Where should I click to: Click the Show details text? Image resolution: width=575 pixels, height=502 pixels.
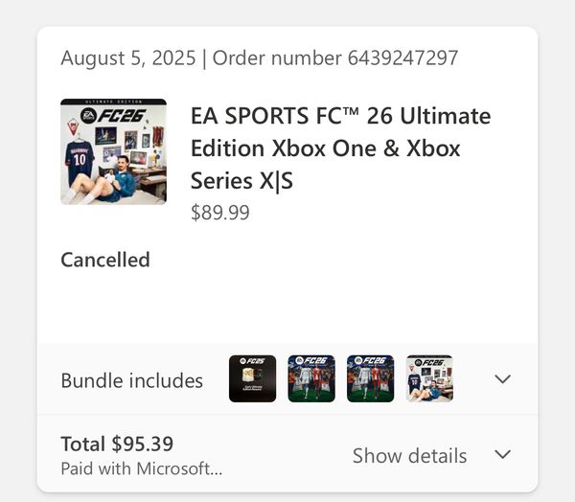(409, 456)
